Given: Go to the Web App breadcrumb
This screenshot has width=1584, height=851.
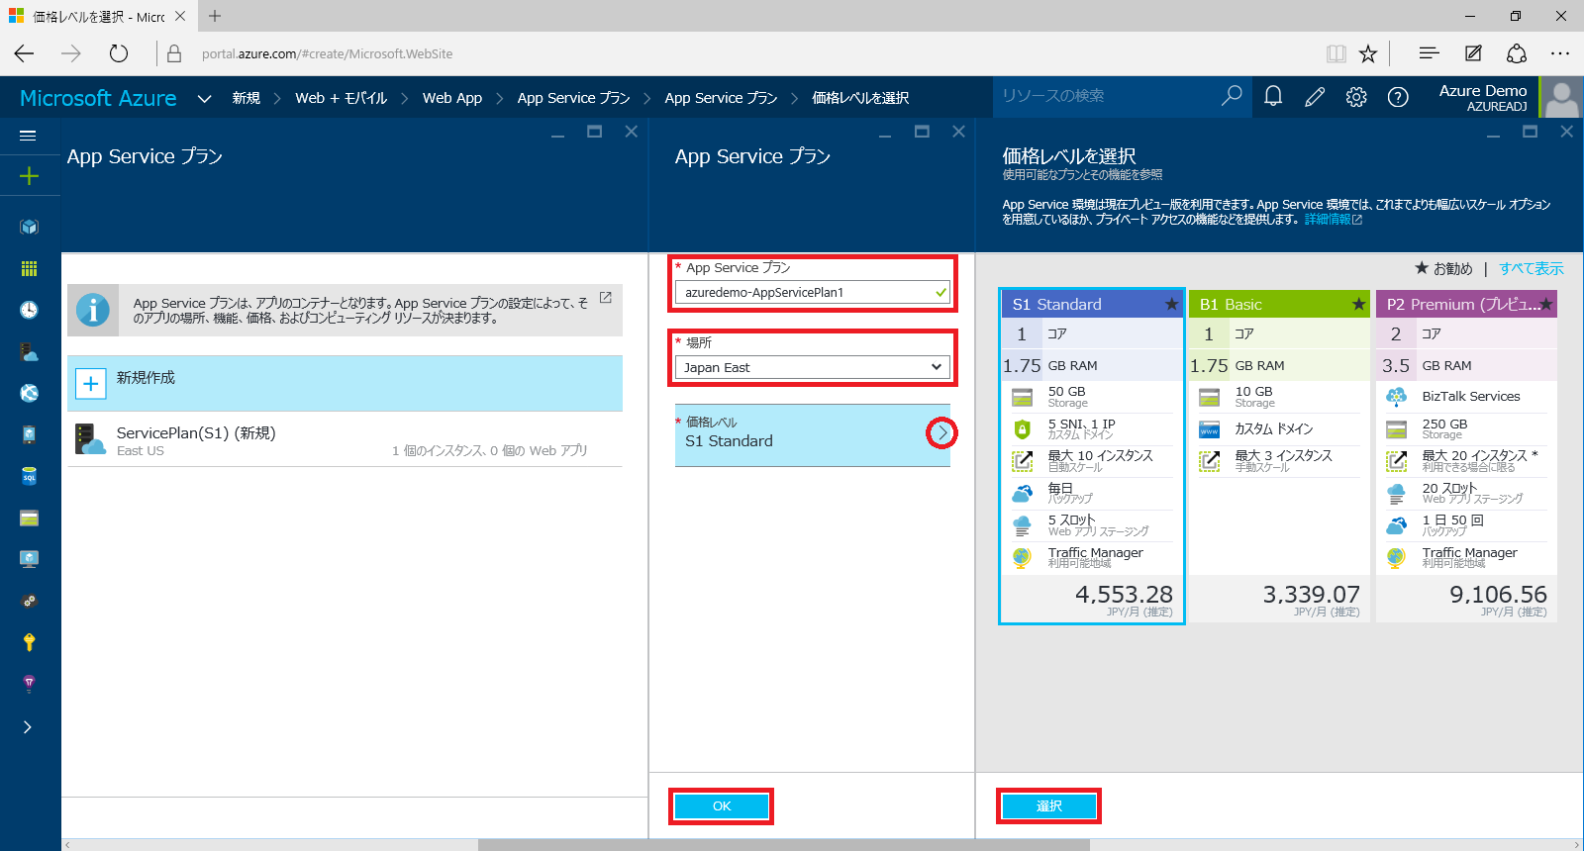Looking at the screenshot, I should click(x=452, y=98).
